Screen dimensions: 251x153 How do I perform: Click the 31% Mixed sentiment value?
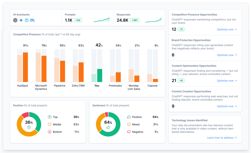[x=156, y=124]
